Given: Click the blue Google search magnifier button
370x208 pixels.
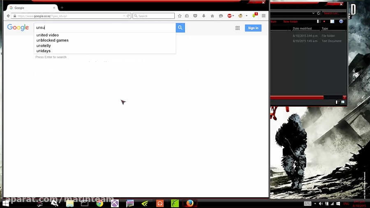Looking at the screenshot, I should (x=180, y=28).
